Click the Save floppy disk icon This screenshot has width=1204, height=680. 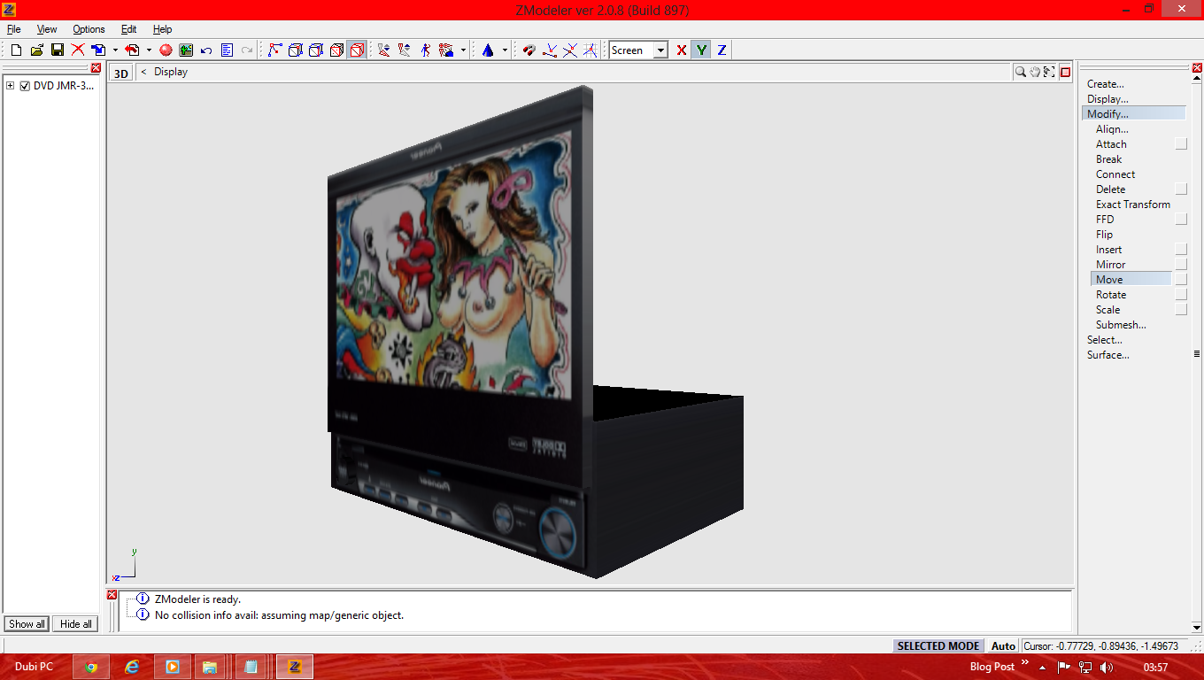click(x=57, y=50)
